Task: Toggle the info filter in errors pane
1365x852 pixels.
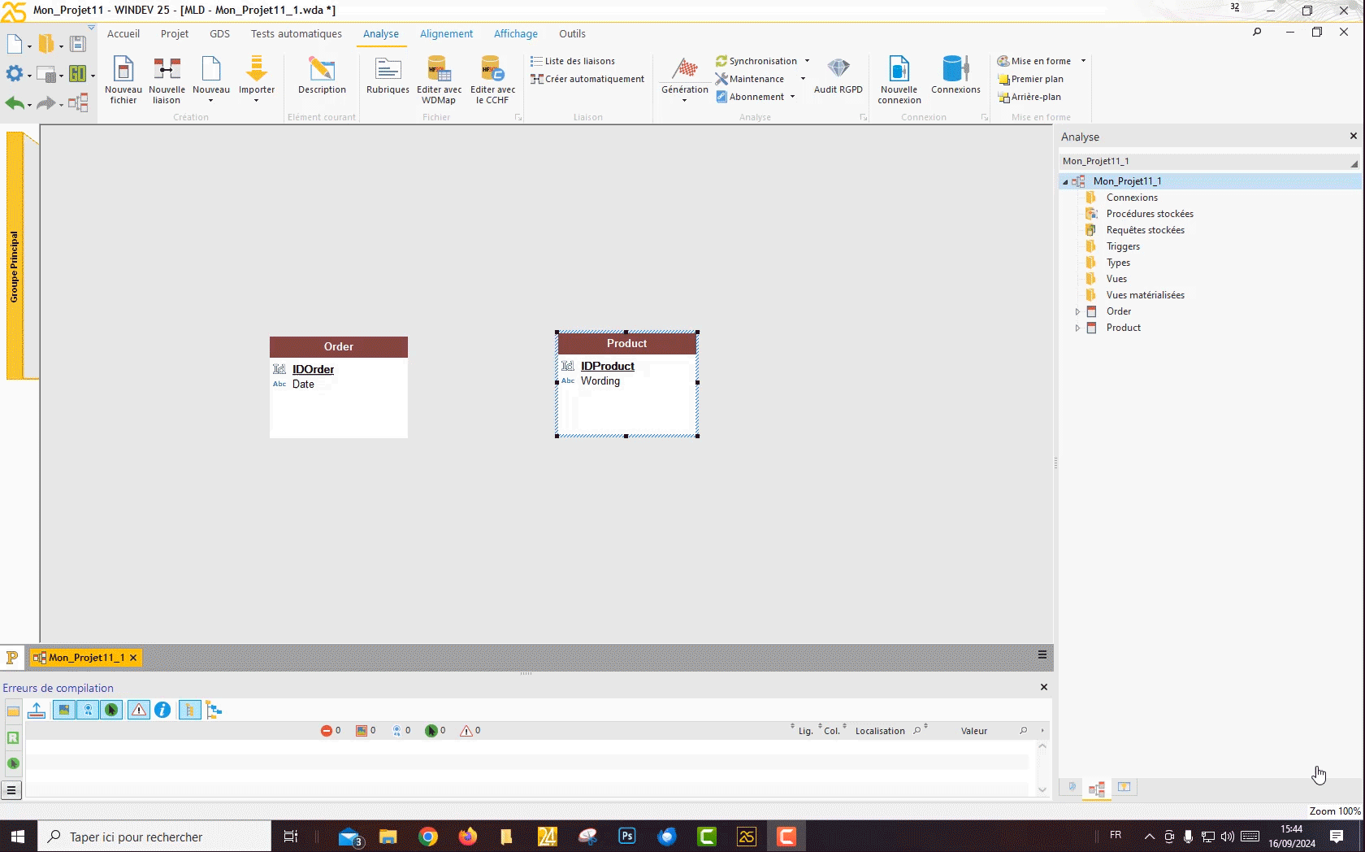Action: [162, 710]
